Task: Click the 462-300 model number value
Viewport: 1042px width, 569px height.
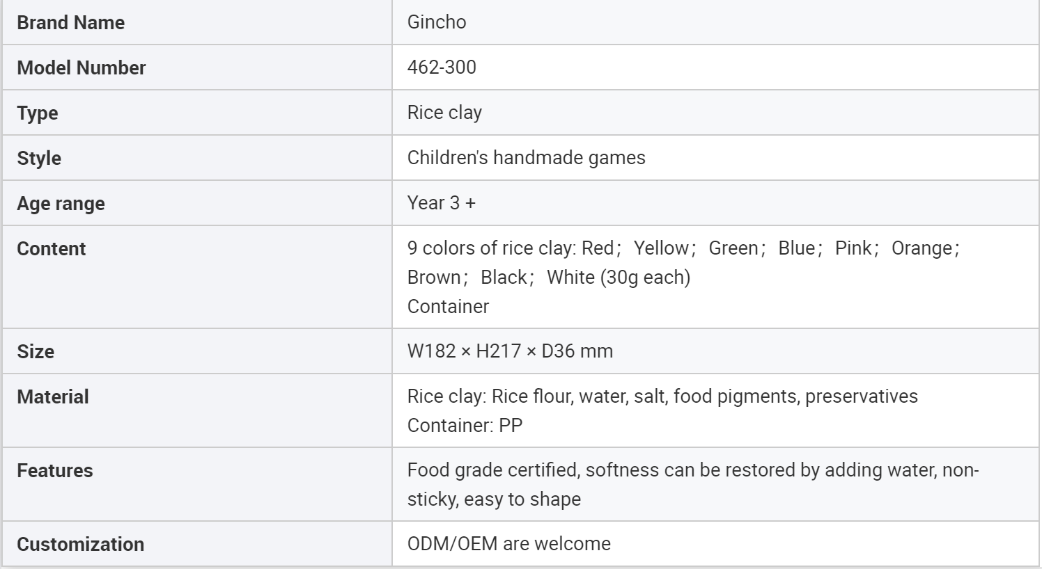Action: pos(442,67)
